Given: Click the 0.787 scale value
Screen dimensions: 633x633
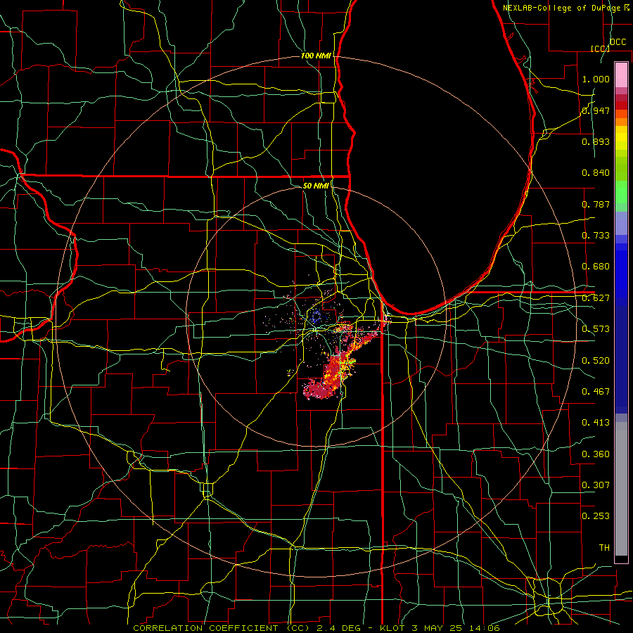Looking at the screenshot, I should point(596,204).
